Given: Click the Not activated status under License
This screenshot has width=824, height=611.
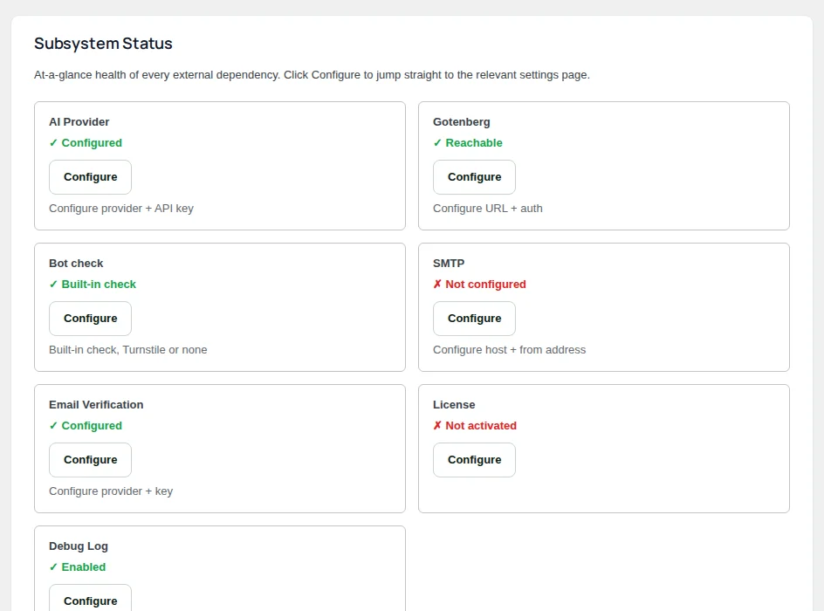Looking at the screenshot, I should click(475, 426).
